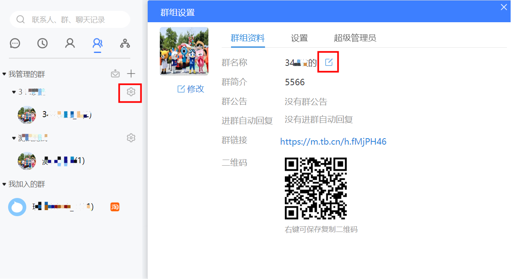Collapse the 我管理的群 section
The height and width of the screenshot is (280, 511).
point(4,74)
